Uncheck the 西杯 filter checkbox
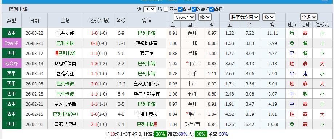Viewport: 334px width, 139px height. (212, 9)
